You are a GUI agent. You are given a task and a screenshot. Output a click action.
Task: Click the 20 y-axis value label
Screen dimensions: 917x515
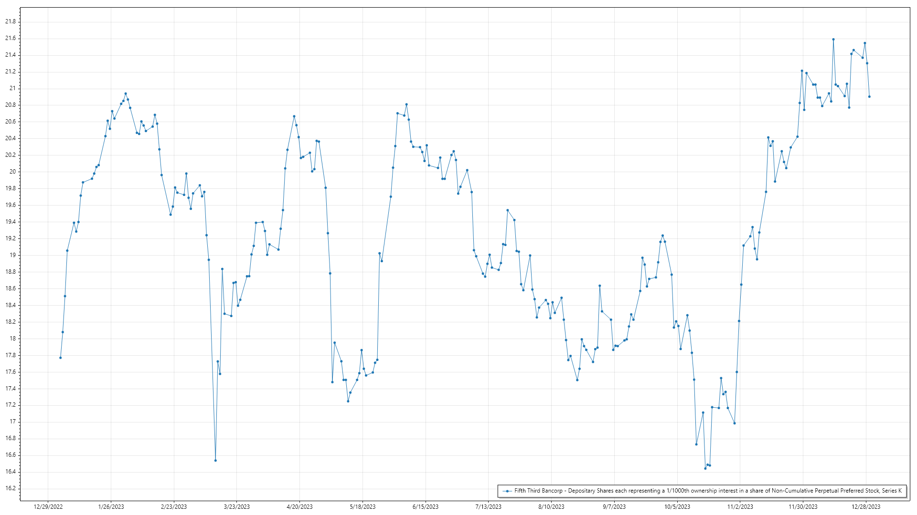tap(12, 172)
